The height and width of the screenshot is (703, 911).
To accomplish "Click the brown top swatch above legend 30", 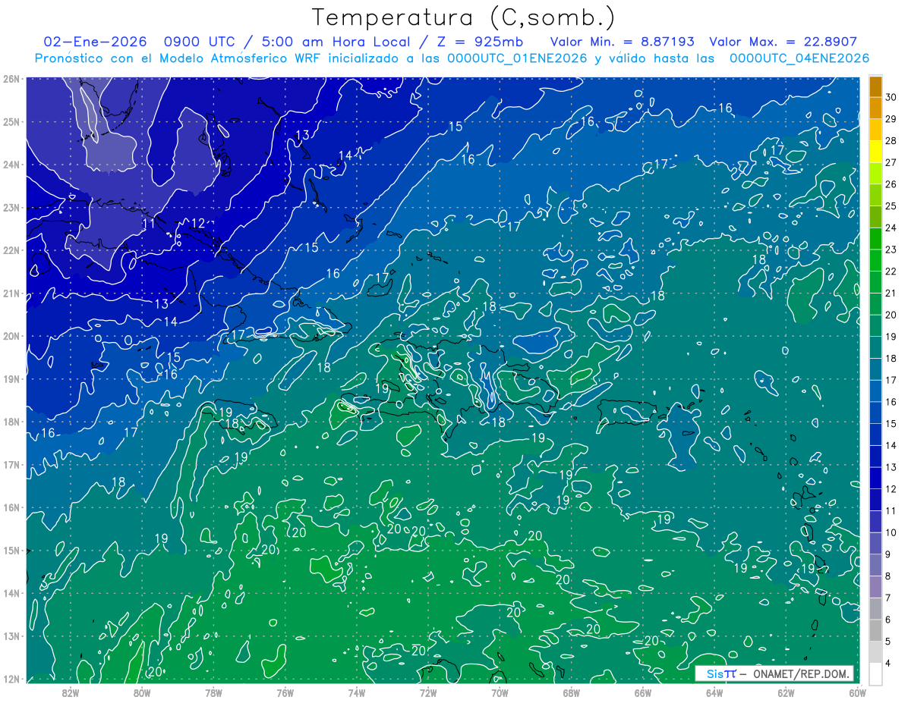I will click(x=876, y=87).
